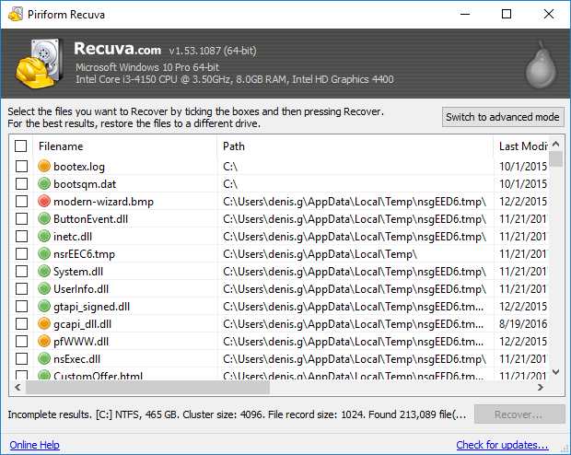Tick the checkbox for UserInfo.dll
This screenshot has height=455, width=571.
[x=21, y=288]
